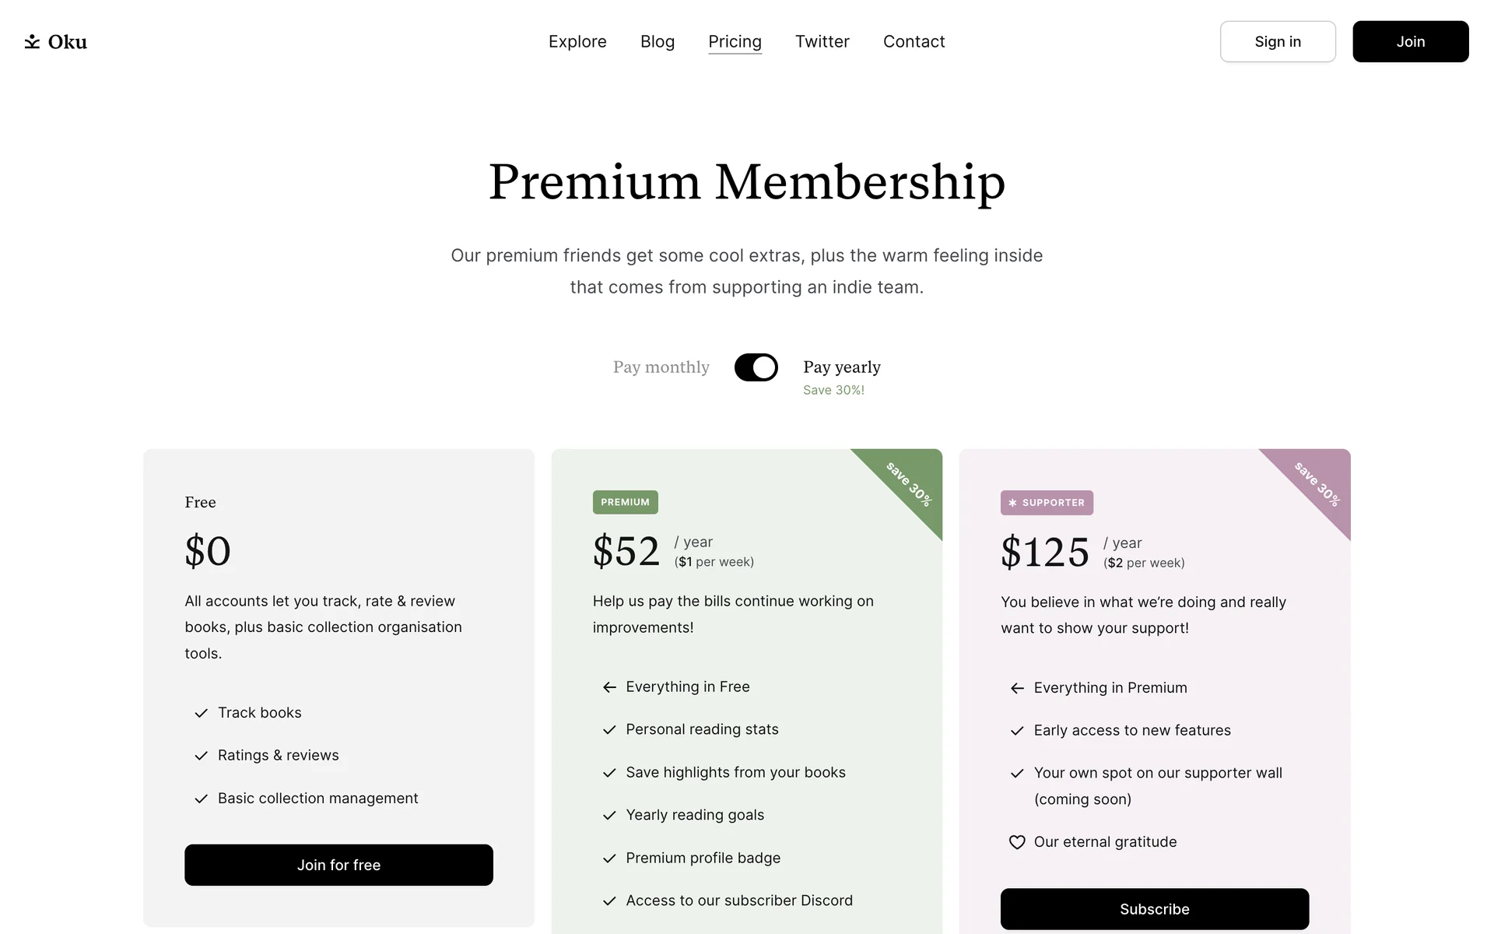Click the star icon in Supporter badge

tap(1012, 503)
